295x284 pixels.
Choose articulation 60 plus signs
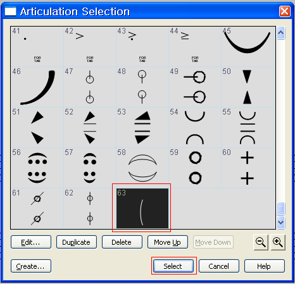248,168
